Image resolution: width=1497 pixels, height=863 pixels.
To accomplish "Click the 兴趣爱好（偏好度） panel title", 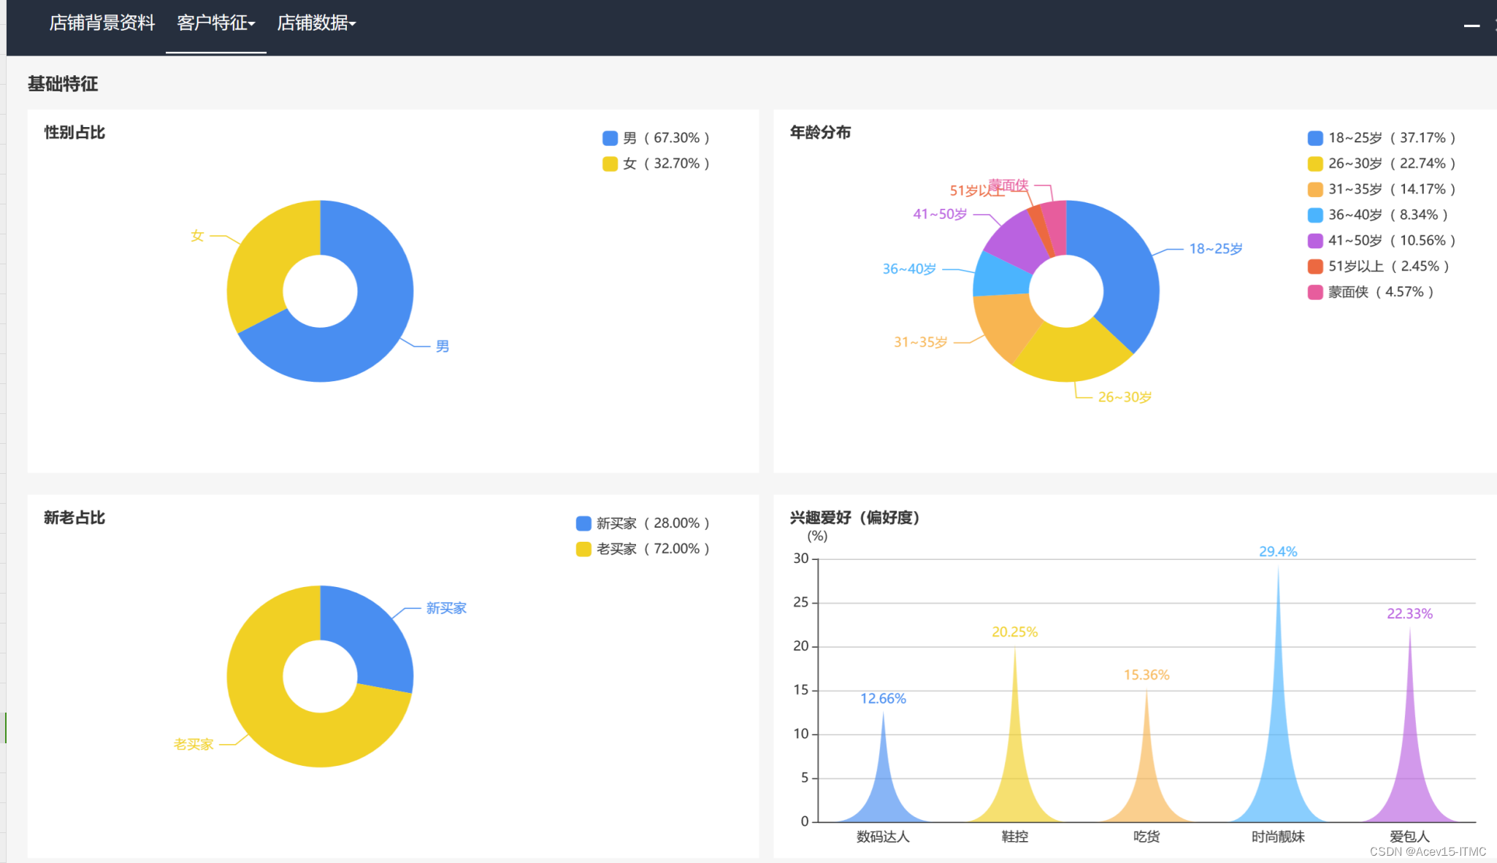I will [x=855, y=518].
